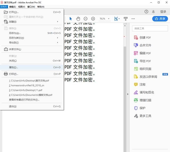Open the 发送以供审阅 tool

(146, 77)
